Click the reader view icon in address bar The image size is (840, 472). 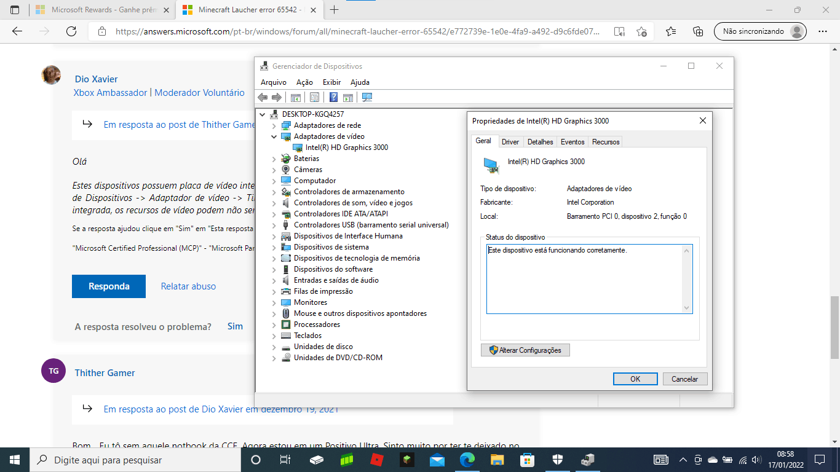tap(619, 31)
